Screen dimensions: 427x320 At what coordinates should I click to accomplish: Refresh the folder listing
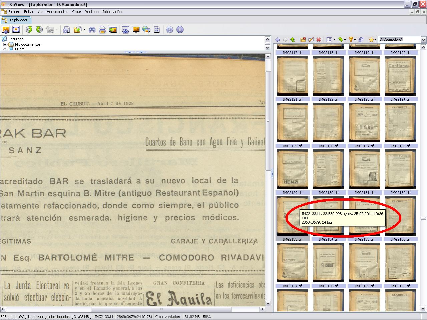pyautogui.click(x=361, y=40)
